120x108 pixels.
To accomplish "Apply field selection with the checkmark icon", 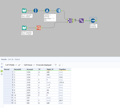I will point(19,65).
